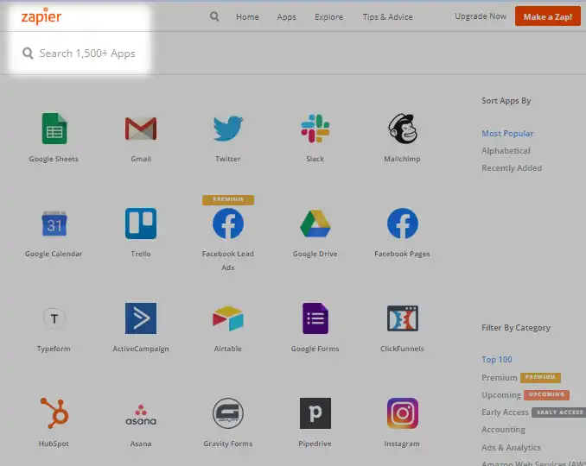
Task: Filter by Top 100 category
Action: tap(497, 359)
